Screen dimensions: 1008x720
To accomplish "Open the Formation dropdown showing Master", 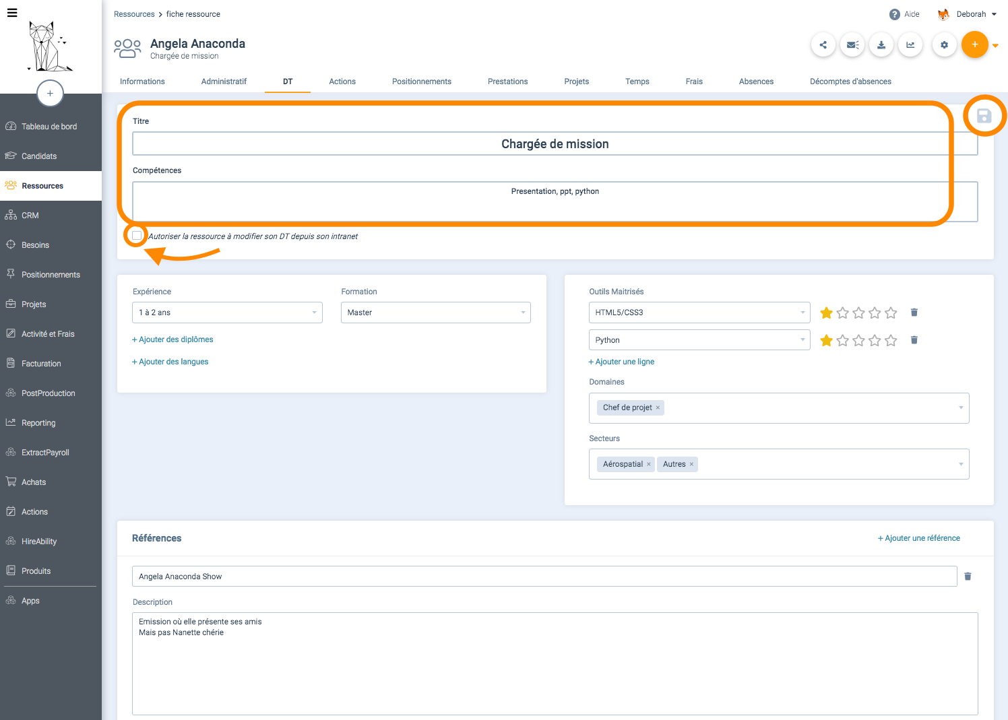I will [436, 313].
